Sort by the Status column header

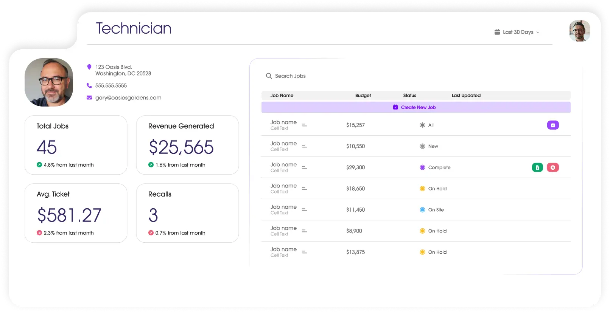coord(409,96)
